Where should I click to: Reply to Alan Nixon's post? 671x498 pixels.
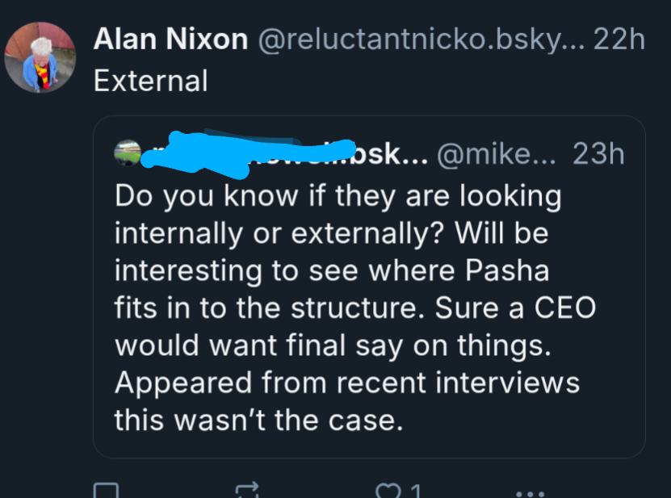tap(107, 491)
